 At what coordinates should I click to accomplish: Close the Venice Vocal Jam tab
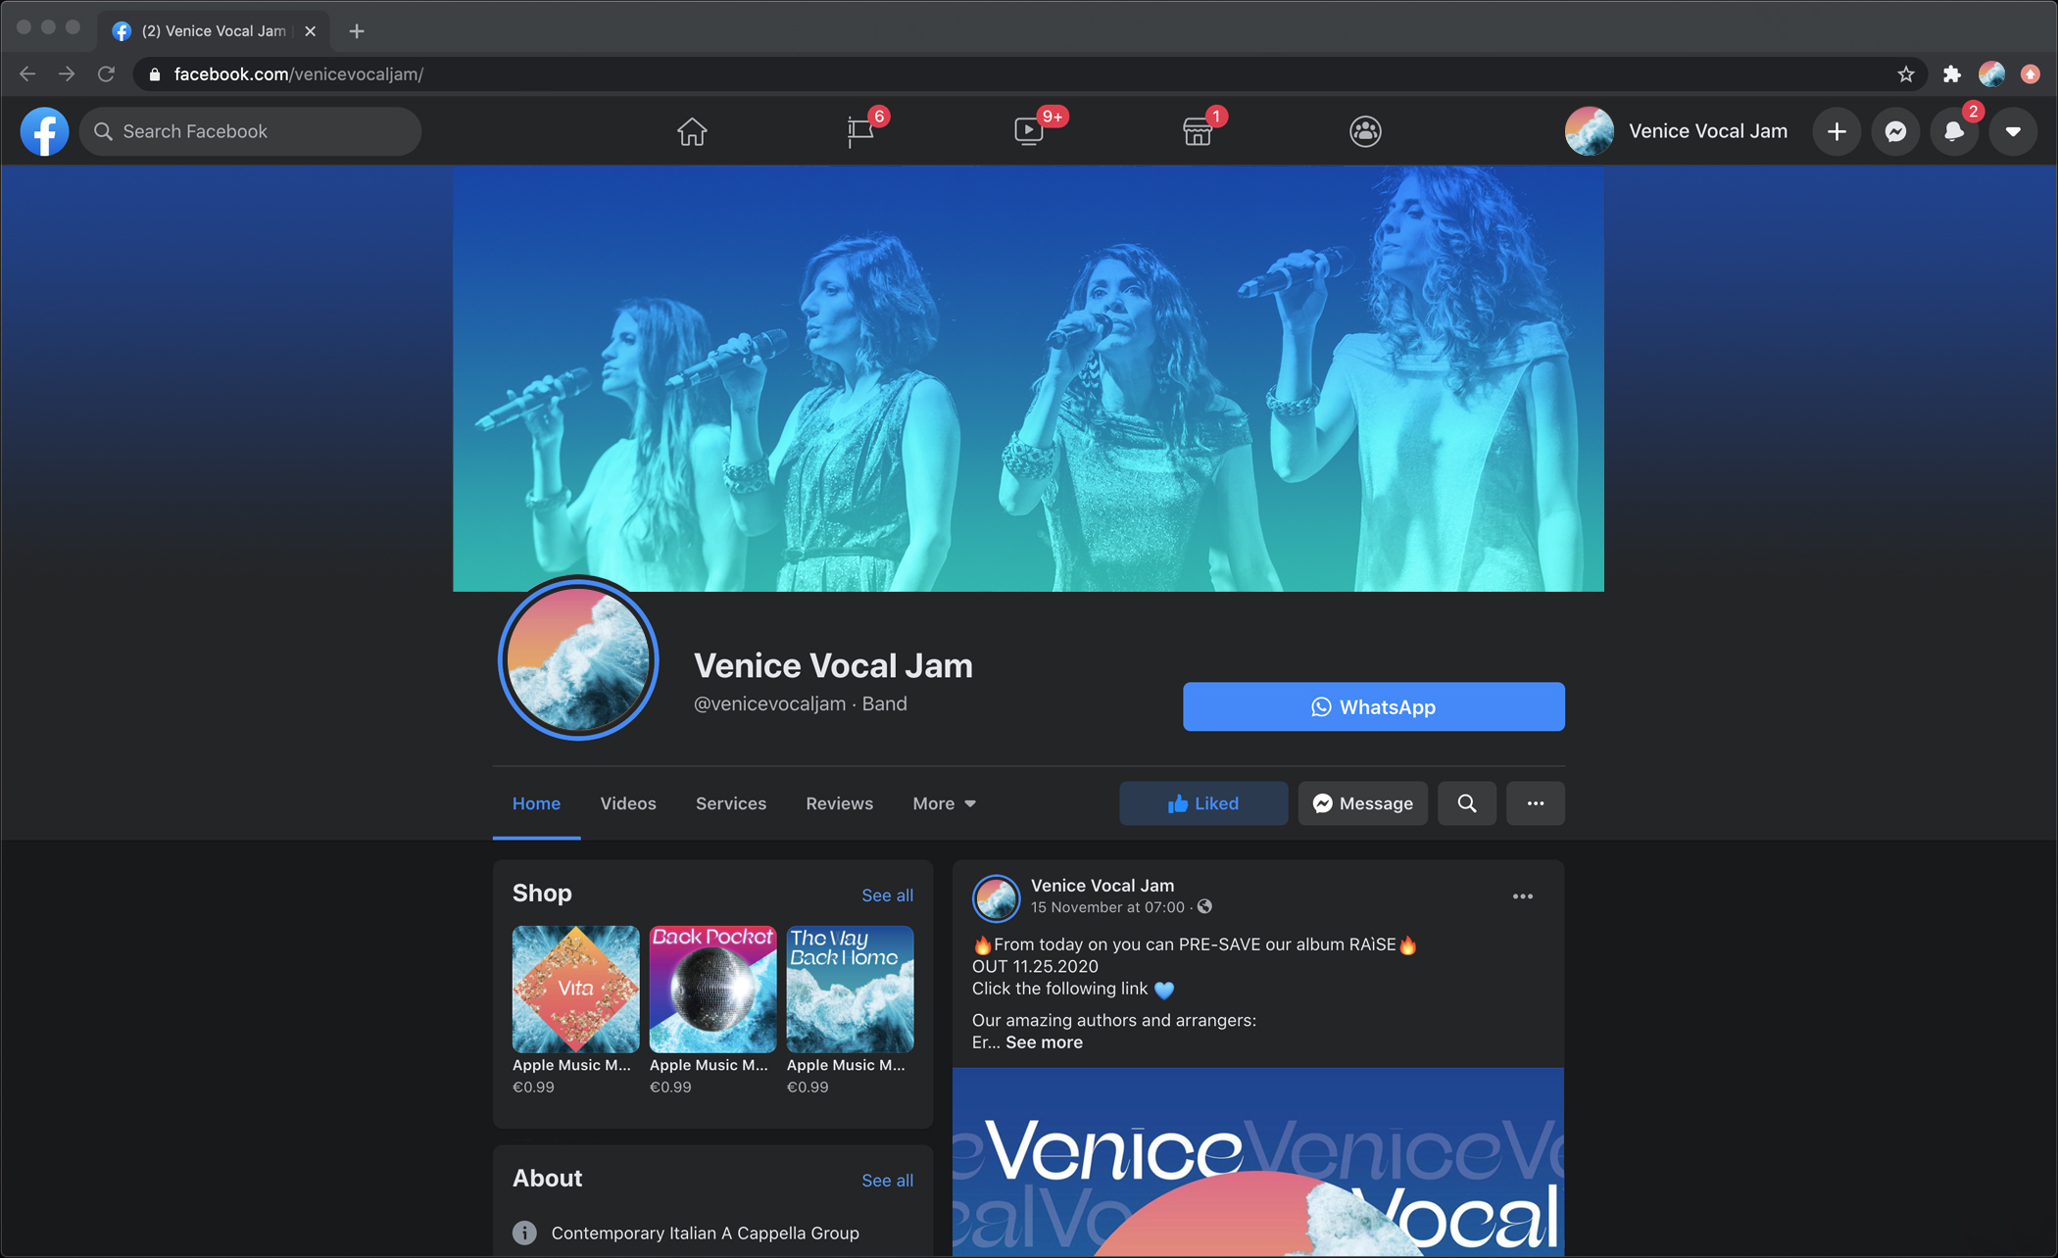[x=310, y=31]
